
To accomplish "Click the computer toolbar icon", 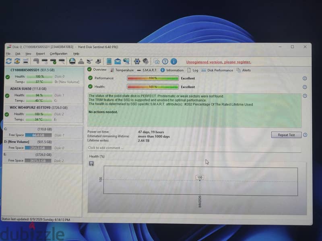I will (x=98, y=61).
